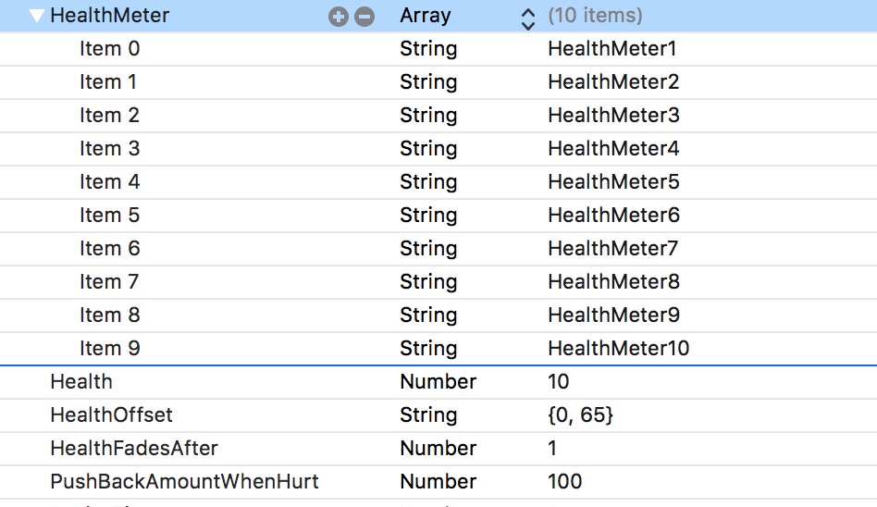Click the HealthMeter10 value field
The height and width of the screenshot is (507, 877).
618,349
